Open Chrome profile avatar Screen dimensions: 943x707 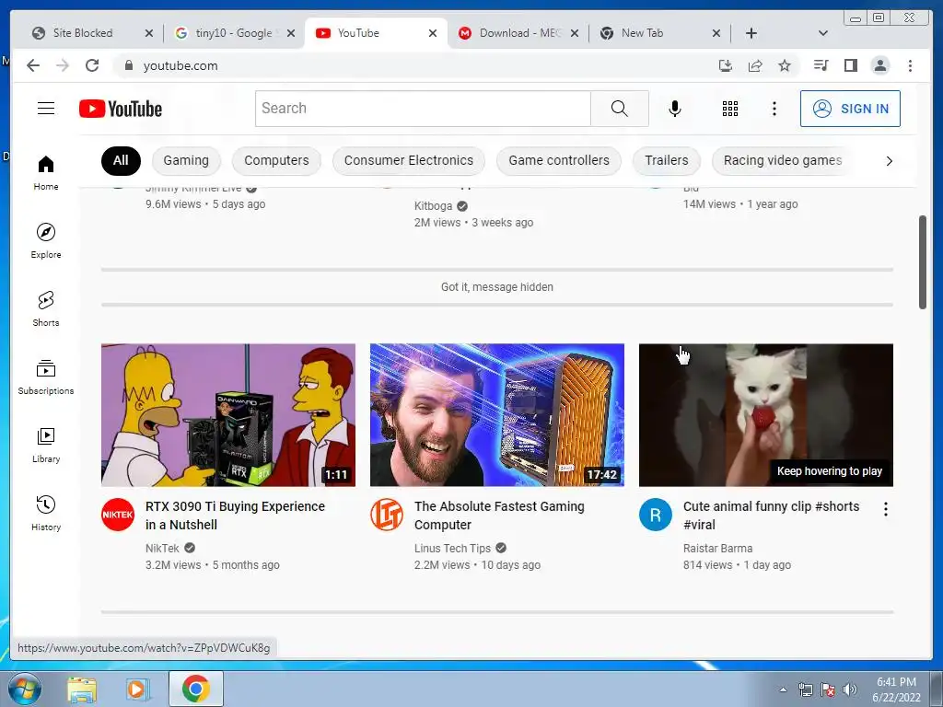[x=879, y=65]
